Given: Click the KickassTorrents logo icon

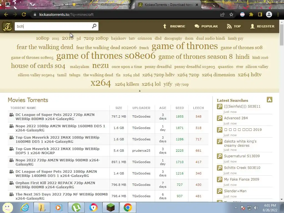Looking at the screenshot, I should [x=7, y=26].
